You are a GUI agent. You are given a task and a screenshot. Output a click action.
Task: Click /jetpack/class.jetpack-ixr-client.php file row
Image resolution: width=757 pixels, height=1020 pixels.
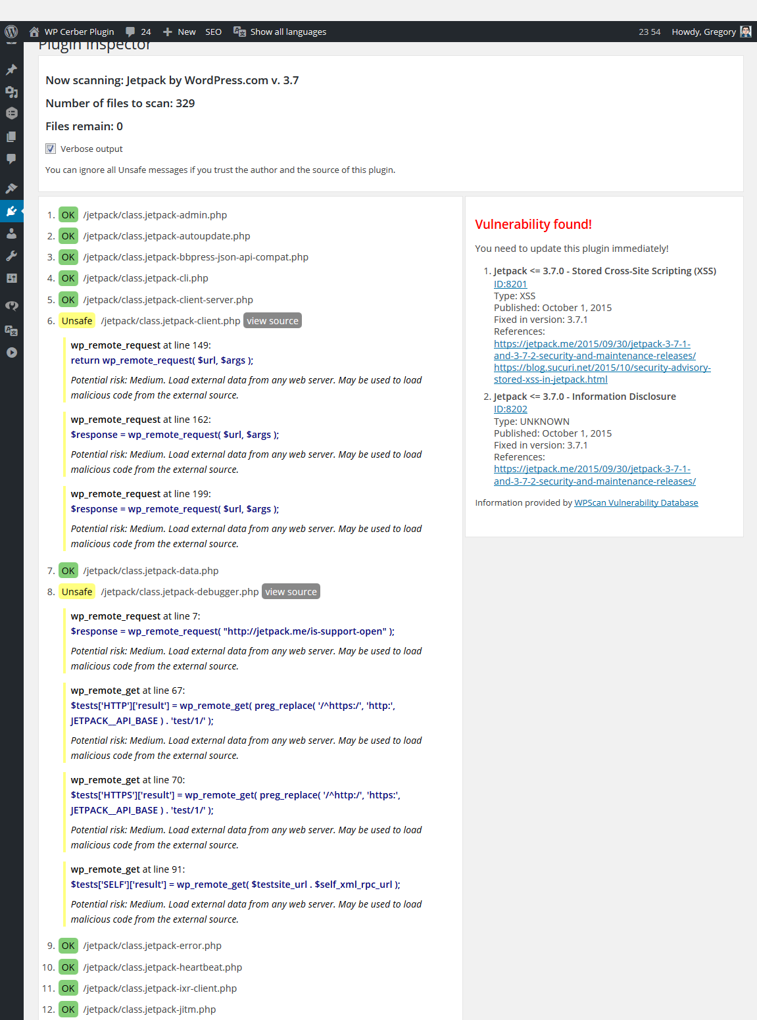[160, 988]
